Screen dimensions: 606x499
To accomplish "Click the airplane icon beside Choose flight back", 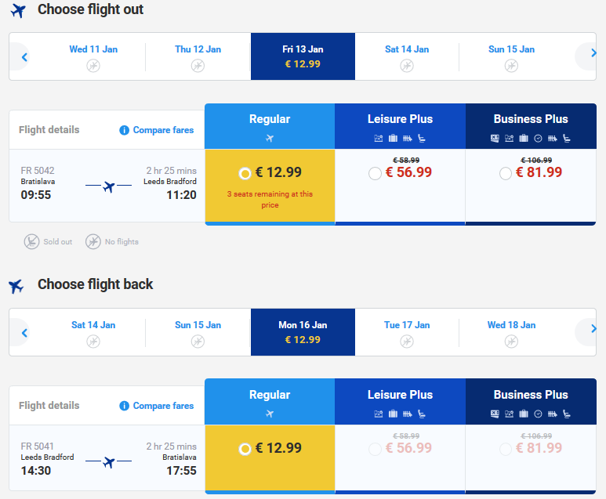I will 16,286.
